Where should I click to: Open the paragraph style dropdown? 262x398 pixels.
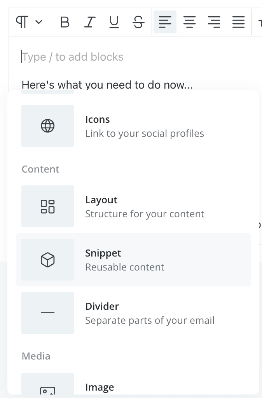(x=29, y=22)
